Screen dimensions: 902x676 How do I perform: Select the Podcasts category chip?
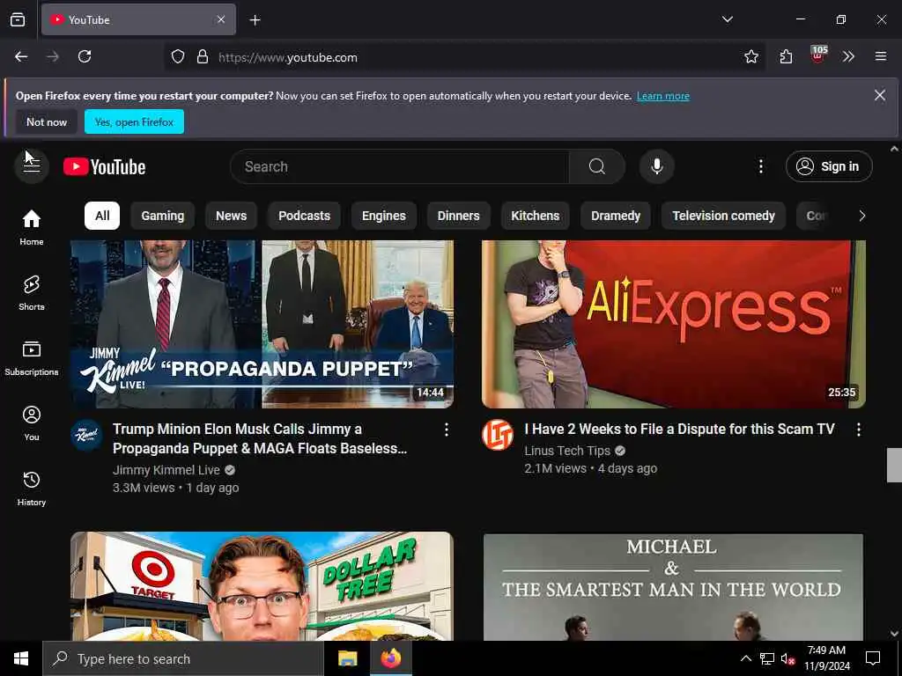pos(304,216)
